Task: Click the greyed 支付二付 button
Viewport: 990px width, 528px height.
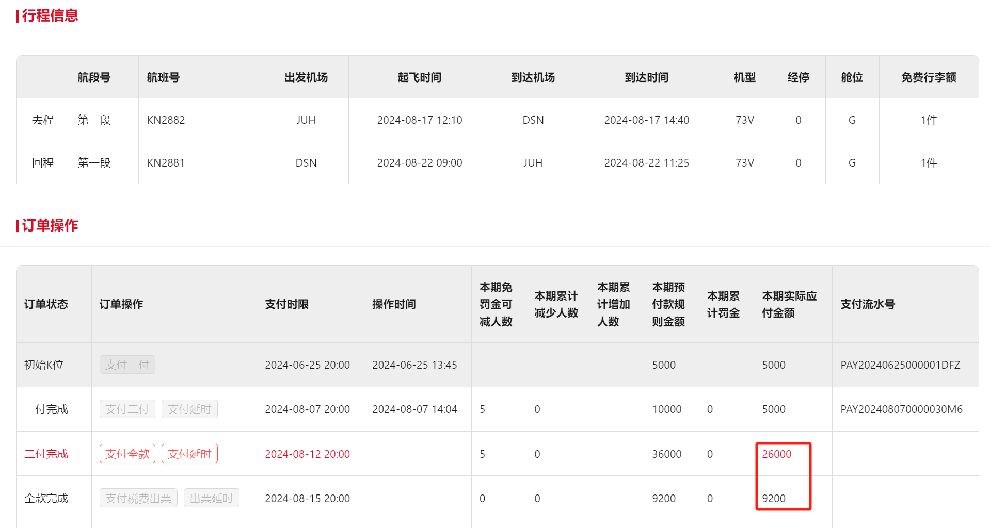Action: (x=127, y=409)
